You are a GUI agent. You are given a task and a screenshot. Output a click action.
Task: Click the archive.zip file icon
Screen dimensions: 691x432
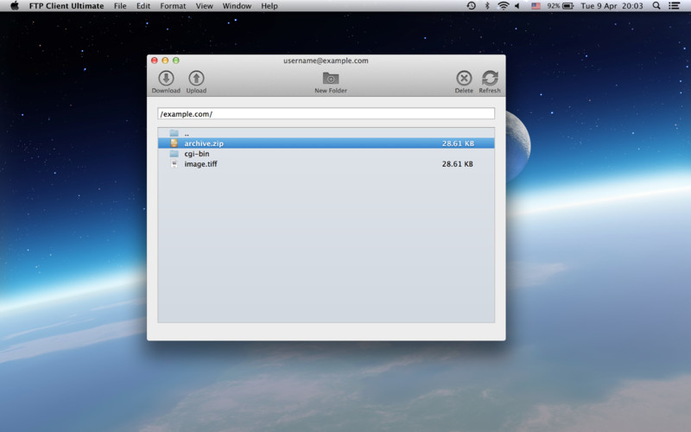(x=174, y=143)
